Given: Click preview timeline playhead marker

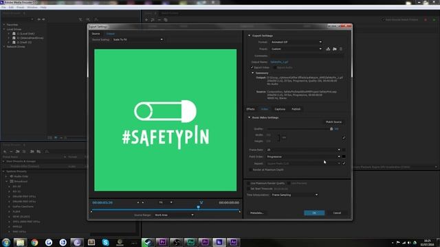Looking at the screenshot, I should click(x=199, y=207).
